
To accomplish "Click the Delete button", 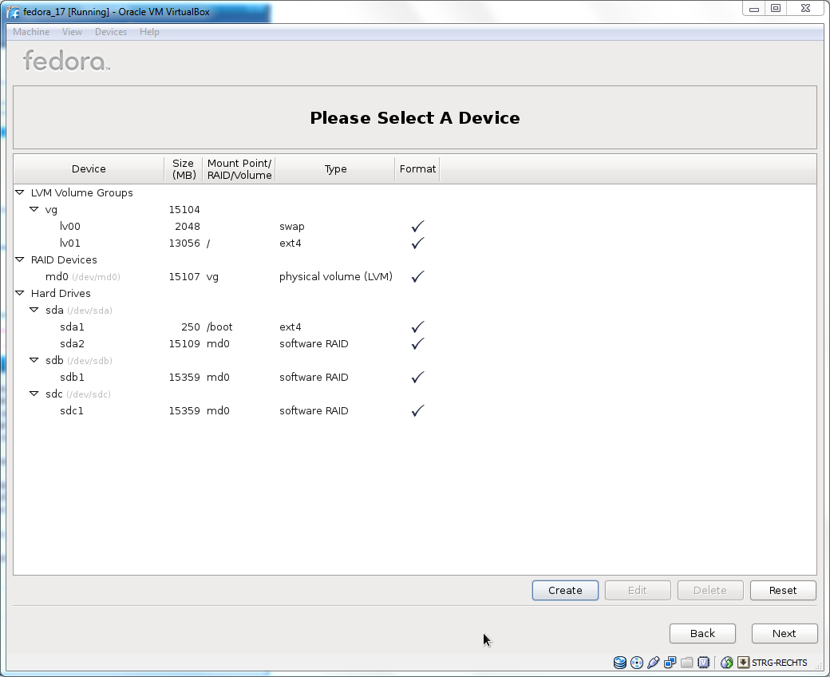I will coord(710,590).
